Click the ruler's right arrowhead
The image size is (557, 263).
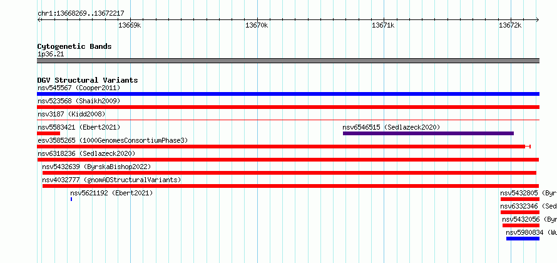click(538, 20)
